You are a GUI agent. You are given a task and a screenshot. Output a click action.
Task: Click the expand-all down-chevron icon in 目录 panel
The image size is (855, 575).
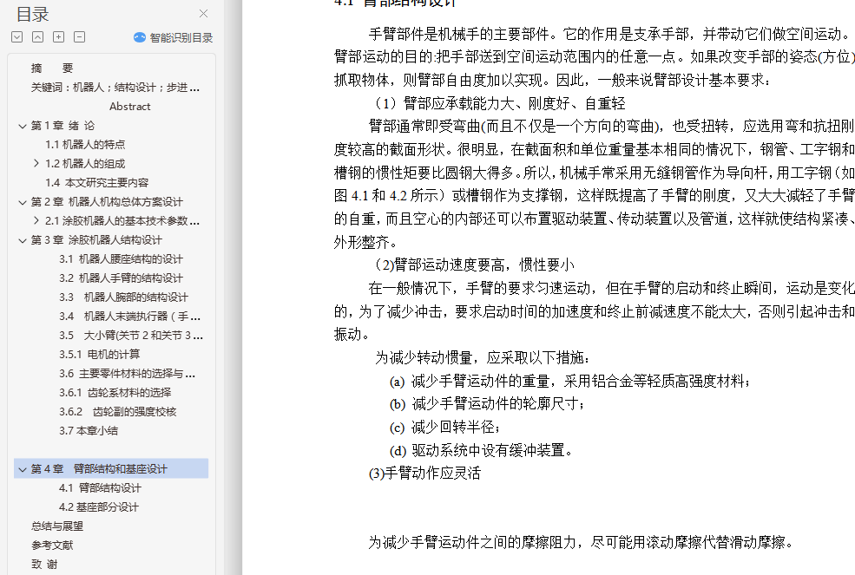[16, 37]
